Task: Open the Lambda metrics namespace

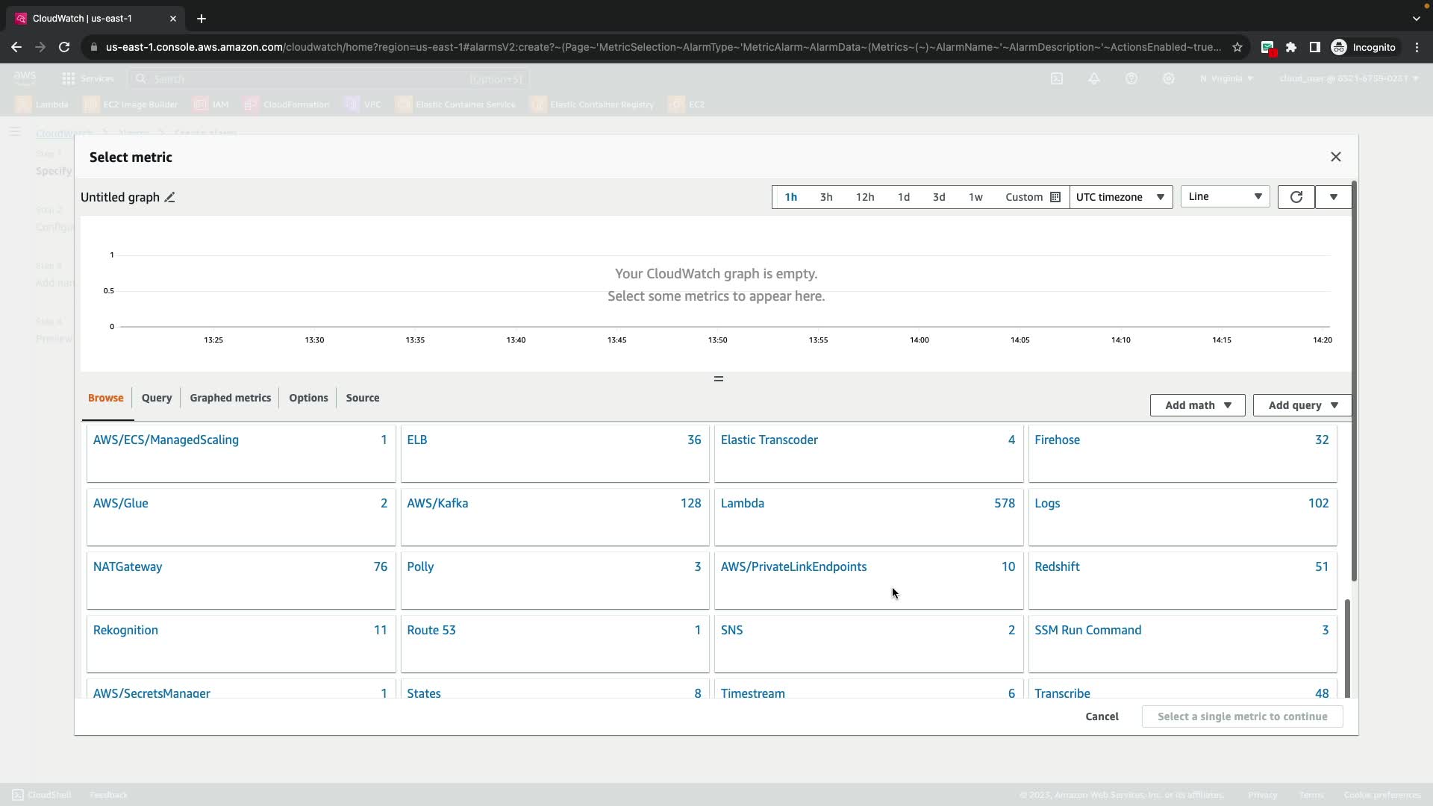Action: pos(743,503)
